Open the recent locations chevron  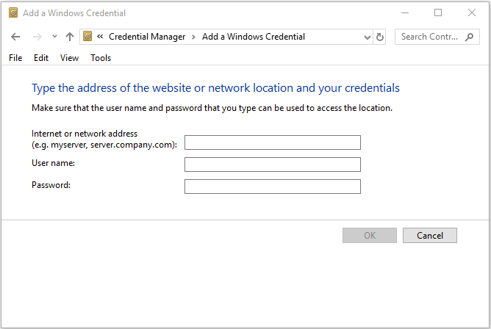click(x=54, y=37)
